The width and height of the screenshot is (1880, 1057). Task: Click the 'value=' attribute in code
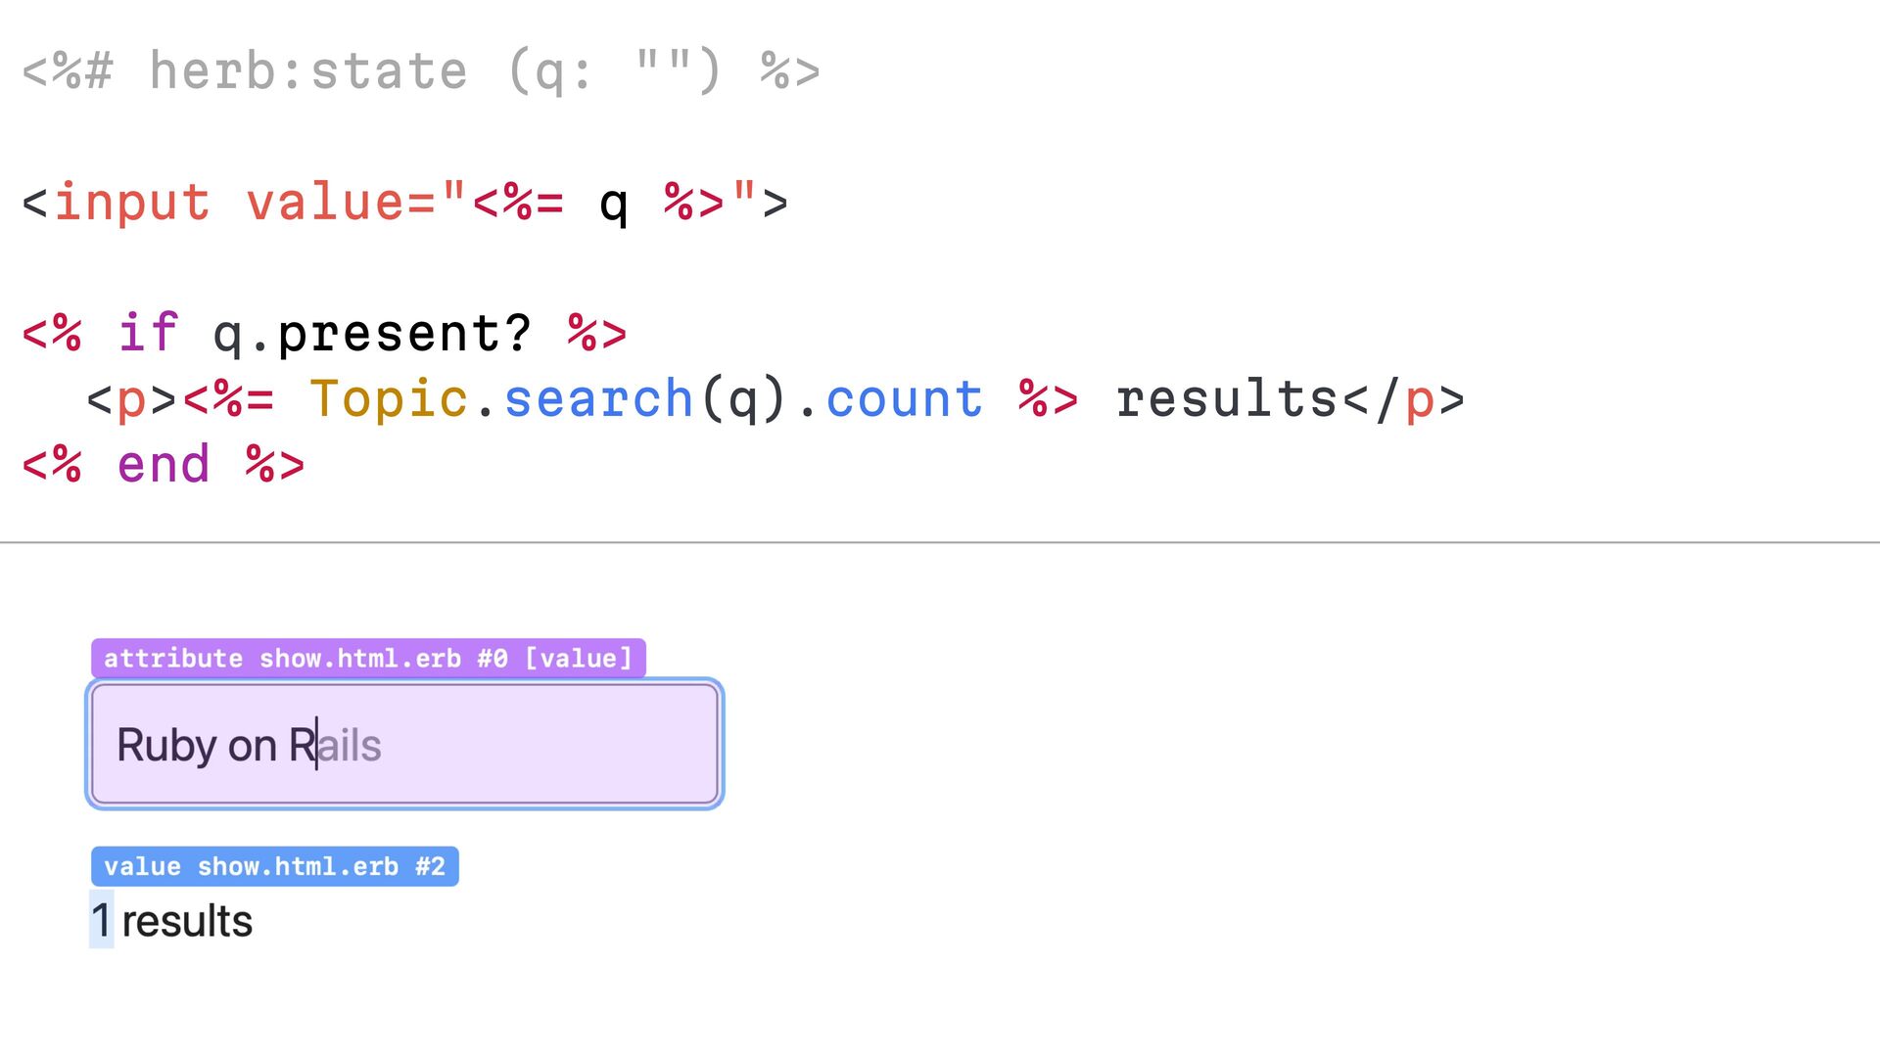pos(341,203)
